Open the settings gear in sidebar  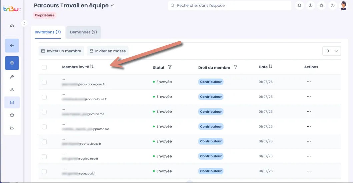coord(12,63)
